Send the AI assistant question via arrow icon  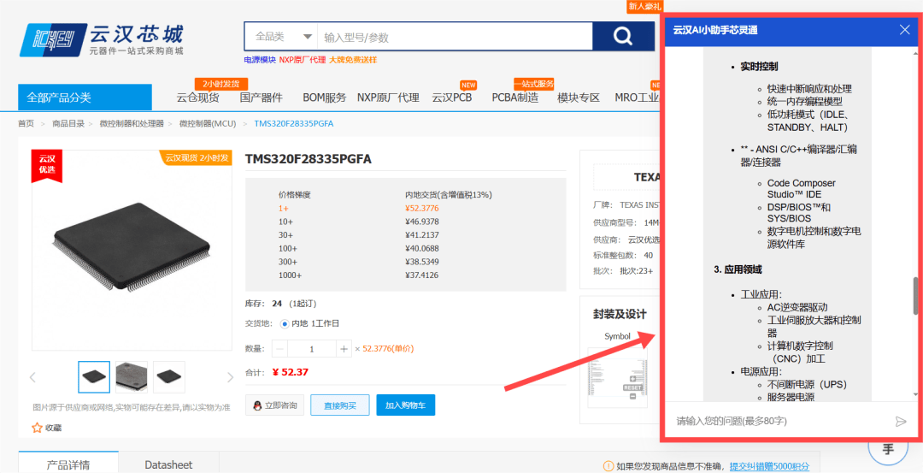coord(901,421)
